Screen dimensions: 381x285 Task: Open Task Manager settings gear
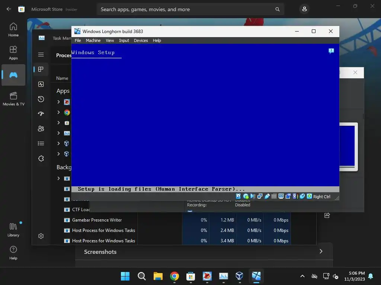(x=41, y=236)
